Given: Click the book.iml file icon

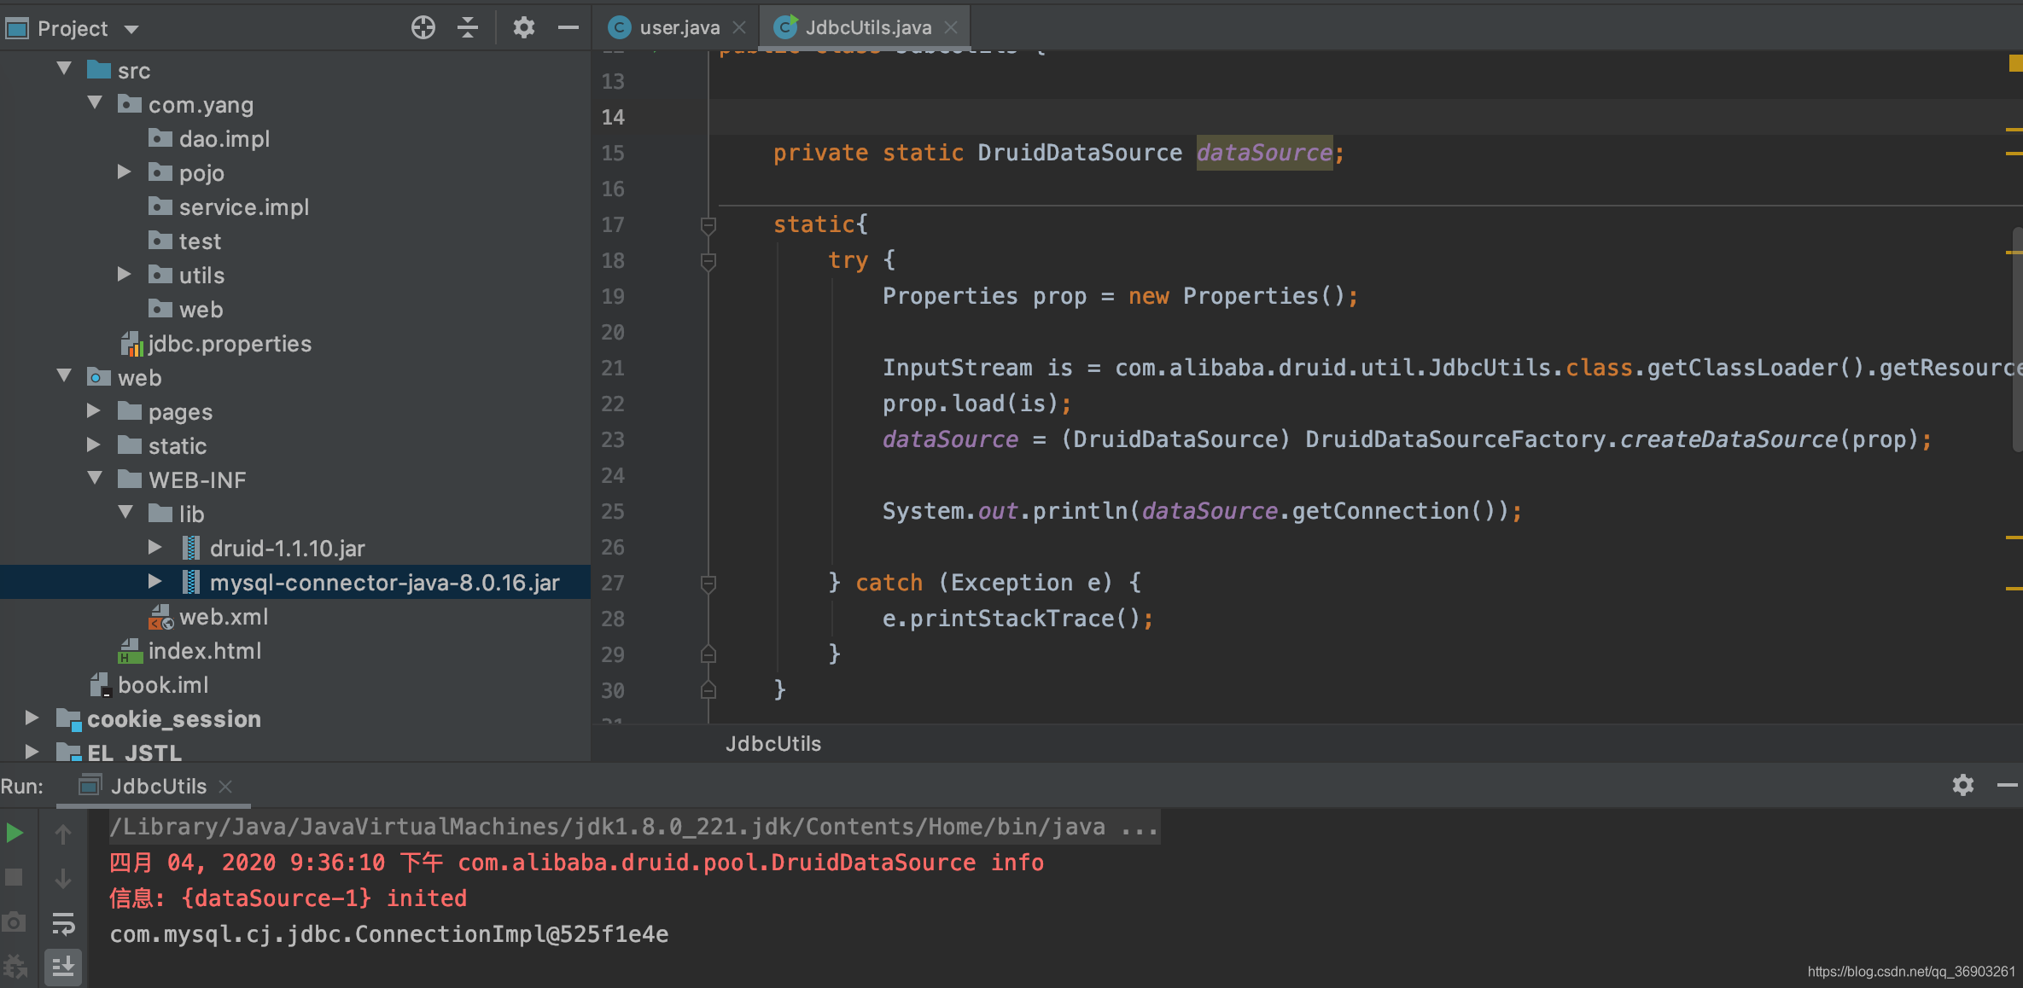Looking at the screenshot, I should (101, 685).
